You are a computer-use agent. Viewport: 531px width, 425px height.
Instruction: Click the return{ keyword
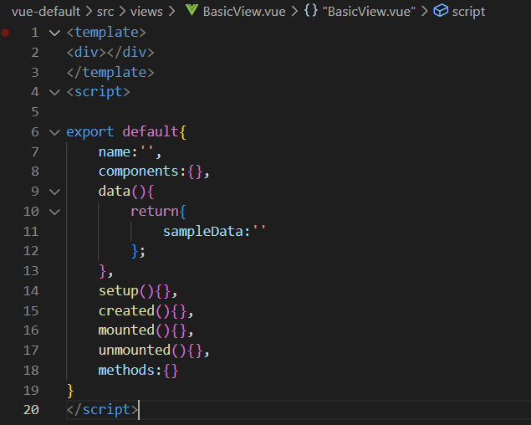pos(158,212)
